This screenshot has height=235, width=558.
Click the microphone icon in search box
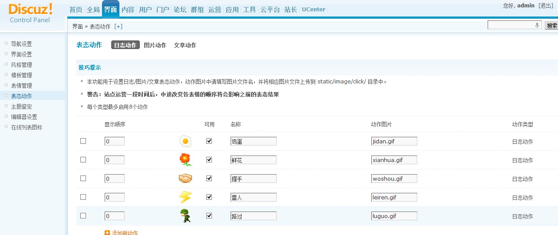point(537,25)
